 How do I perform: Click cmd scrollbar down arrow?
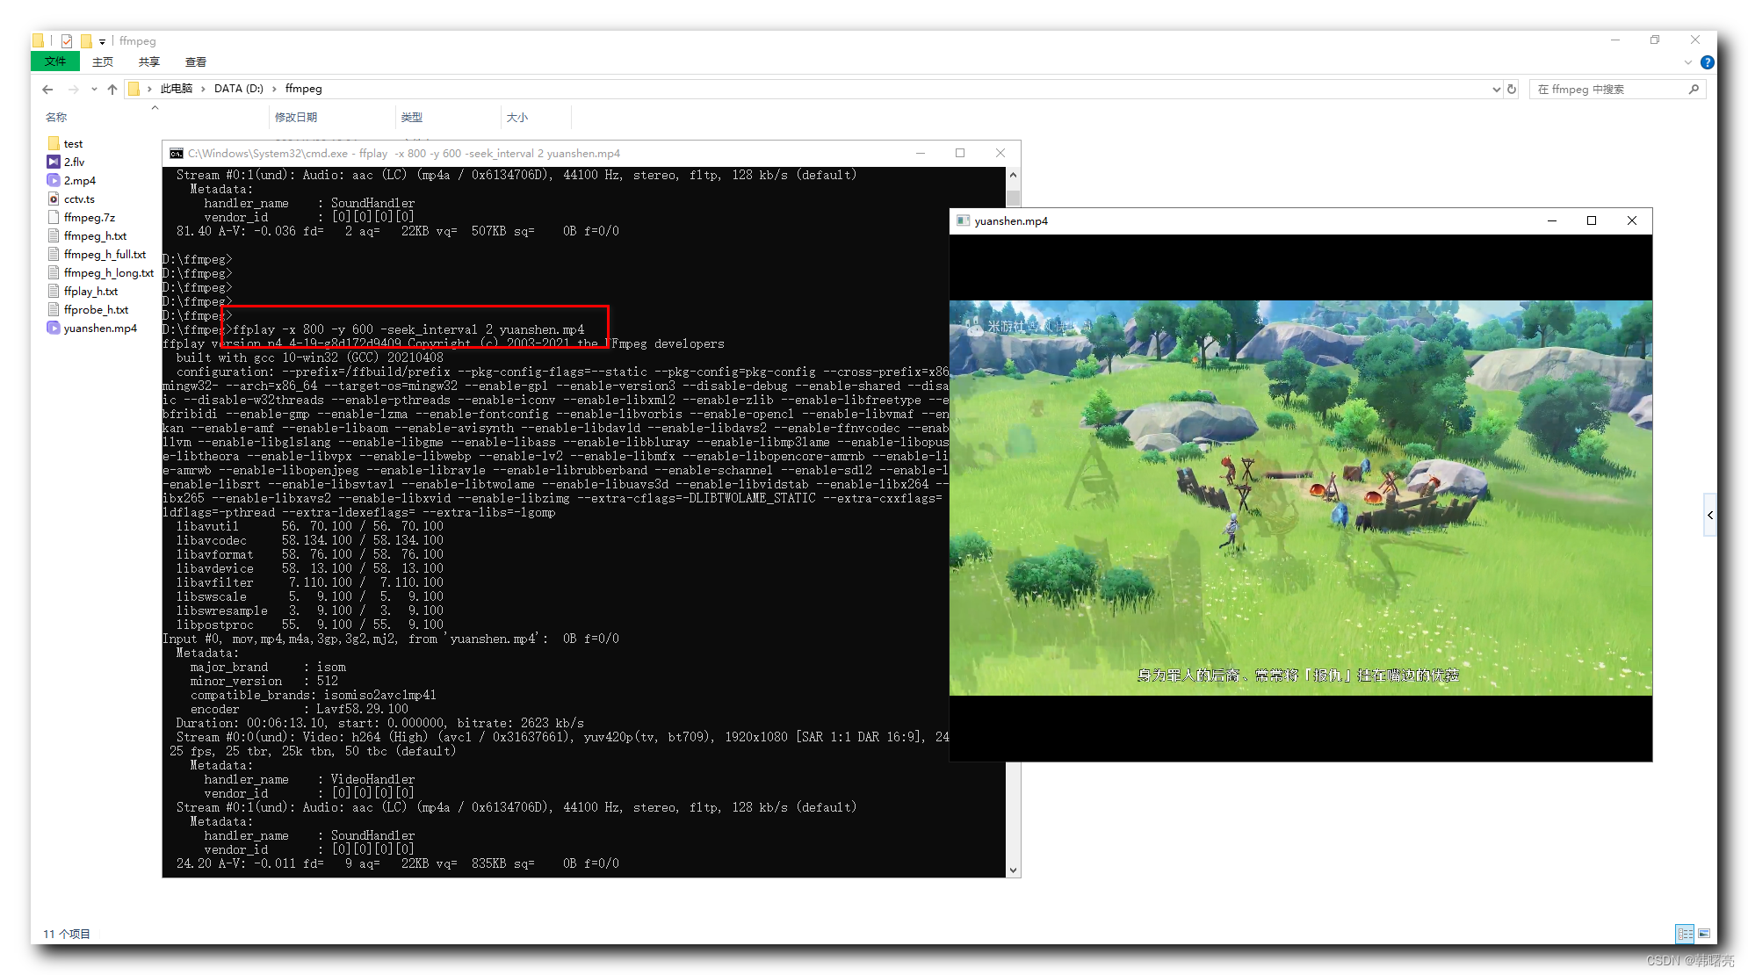(1013, 870)
